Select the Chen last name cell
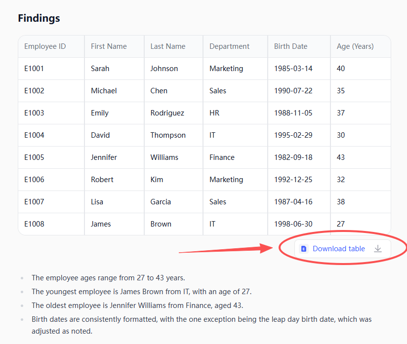Screen dimensions: 407x344 159,91
